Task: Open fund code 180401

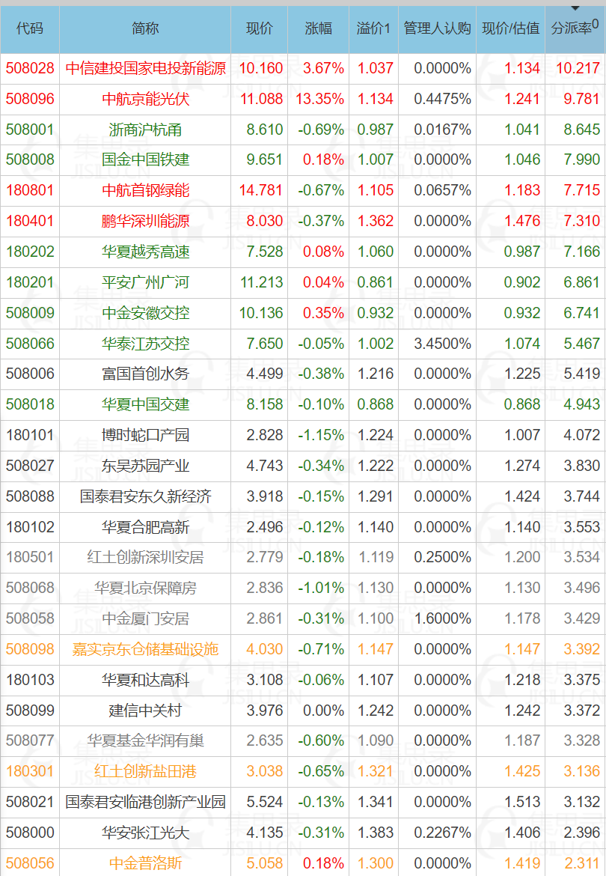Action: [x=30, y=221]
